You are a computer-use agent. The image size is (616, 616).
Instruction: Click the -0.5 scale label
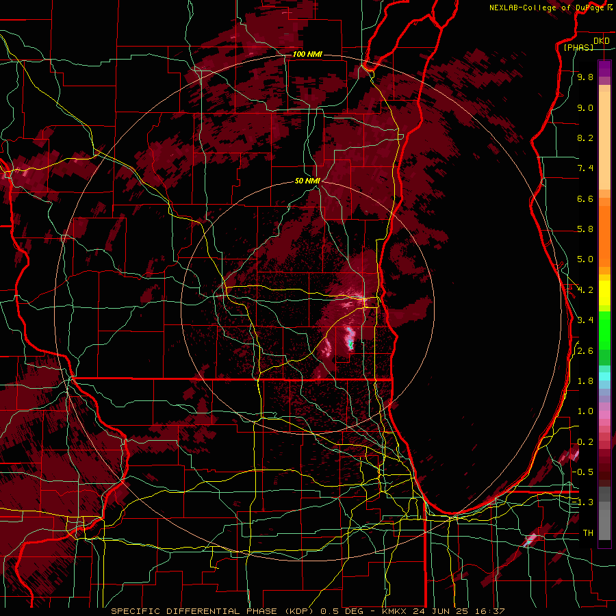point(583,472)
